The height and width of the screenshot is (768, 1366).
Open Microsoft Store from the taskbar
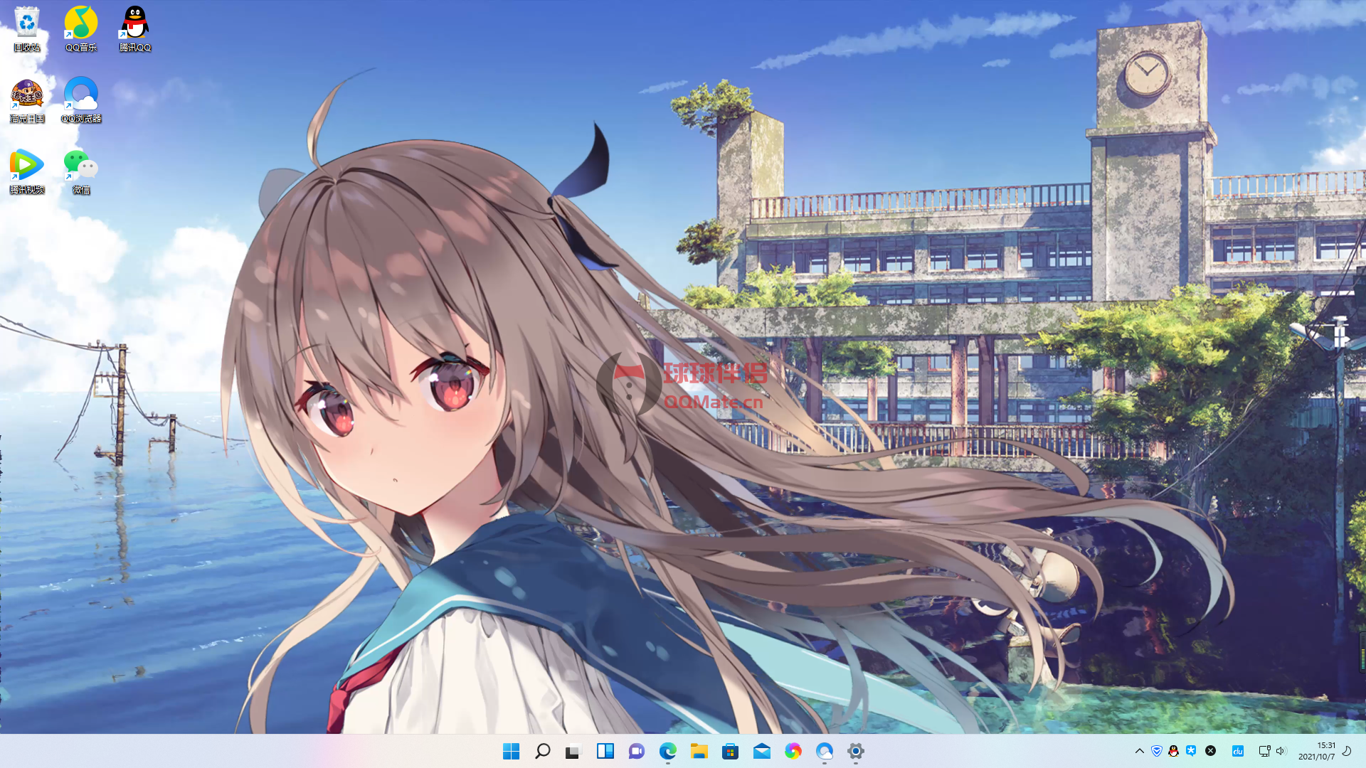730,751
